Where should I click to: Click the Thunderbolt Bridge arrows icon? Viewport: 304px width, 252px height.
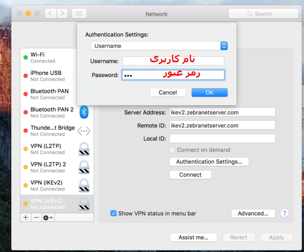click(x=84, y=130)
